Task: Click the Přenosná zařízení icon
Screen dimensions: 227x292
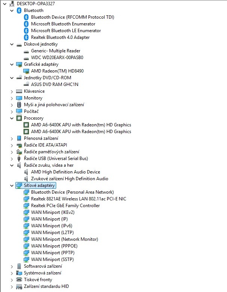Action: tap(19, 138)
